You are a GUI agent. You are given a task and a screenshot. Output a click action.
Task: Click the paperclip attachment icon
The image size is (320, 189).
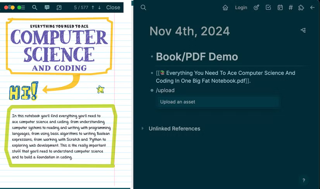click(256, 7)
